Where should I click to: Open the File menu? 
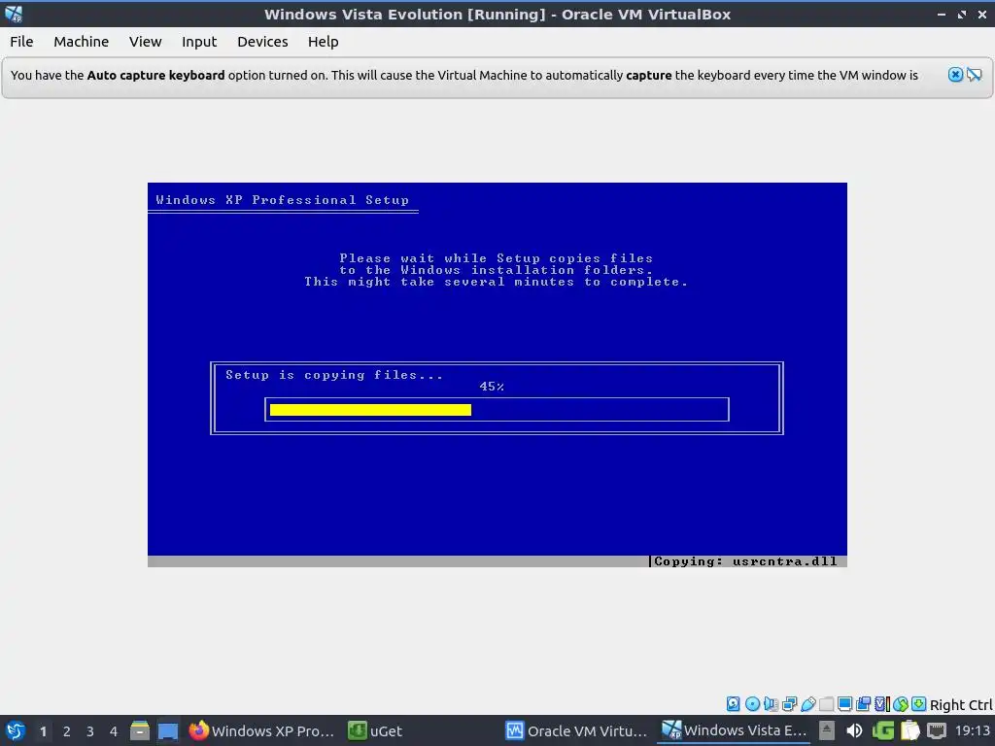click(21, 42)
